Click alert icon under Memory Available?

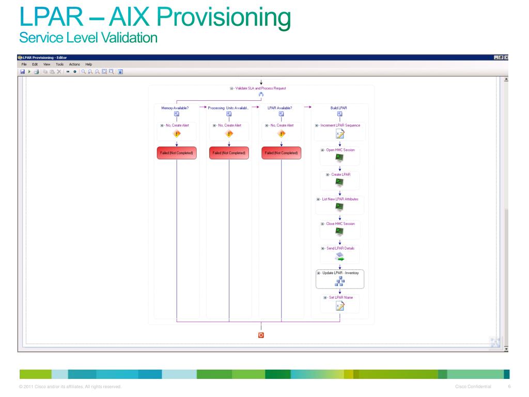coord(177,134)
